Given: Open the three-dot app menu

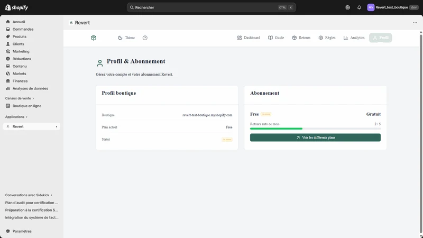Looking at the screenshot, I should coord(415,23).
